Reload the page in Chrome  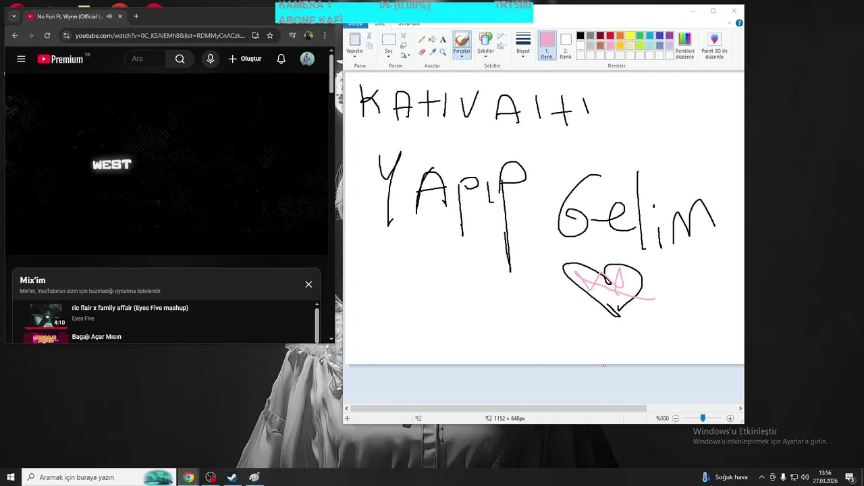[x=47, y=35]
